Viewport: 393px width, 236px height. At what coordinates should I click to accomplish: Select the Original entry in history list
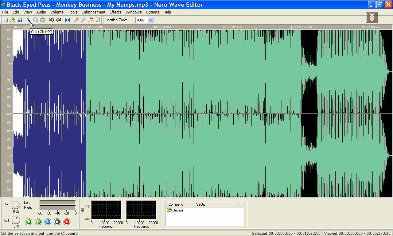(x=175, y=210)
